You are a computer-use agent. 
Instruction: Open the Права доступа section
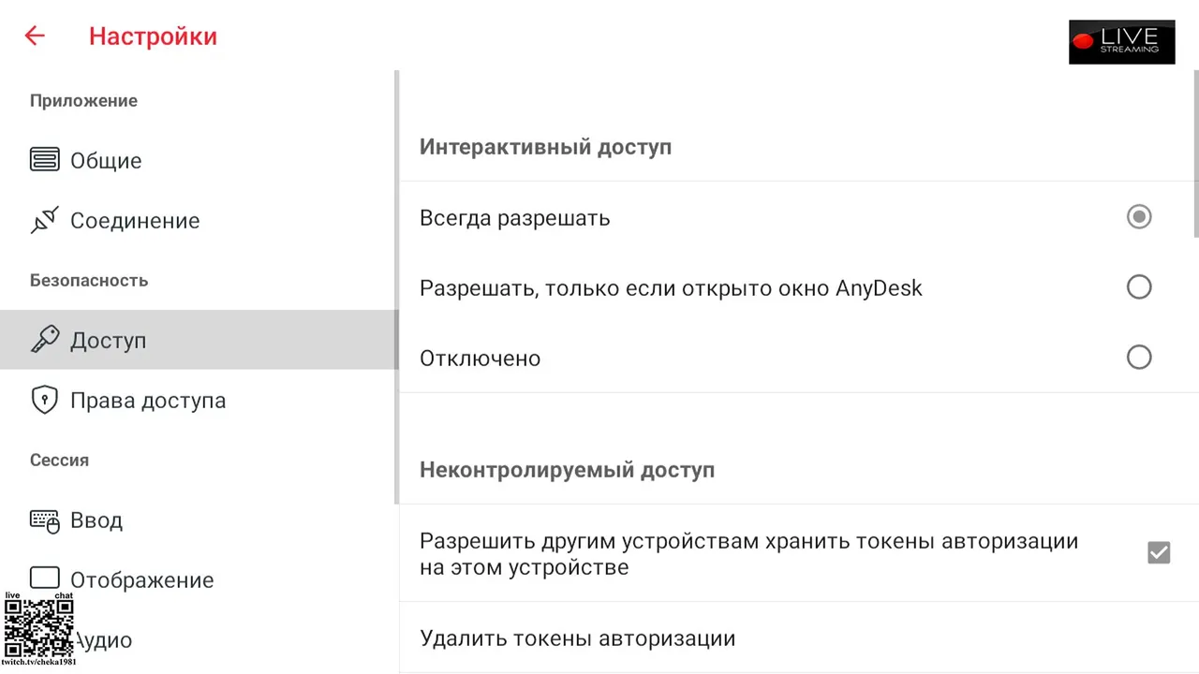click(148, 401)
